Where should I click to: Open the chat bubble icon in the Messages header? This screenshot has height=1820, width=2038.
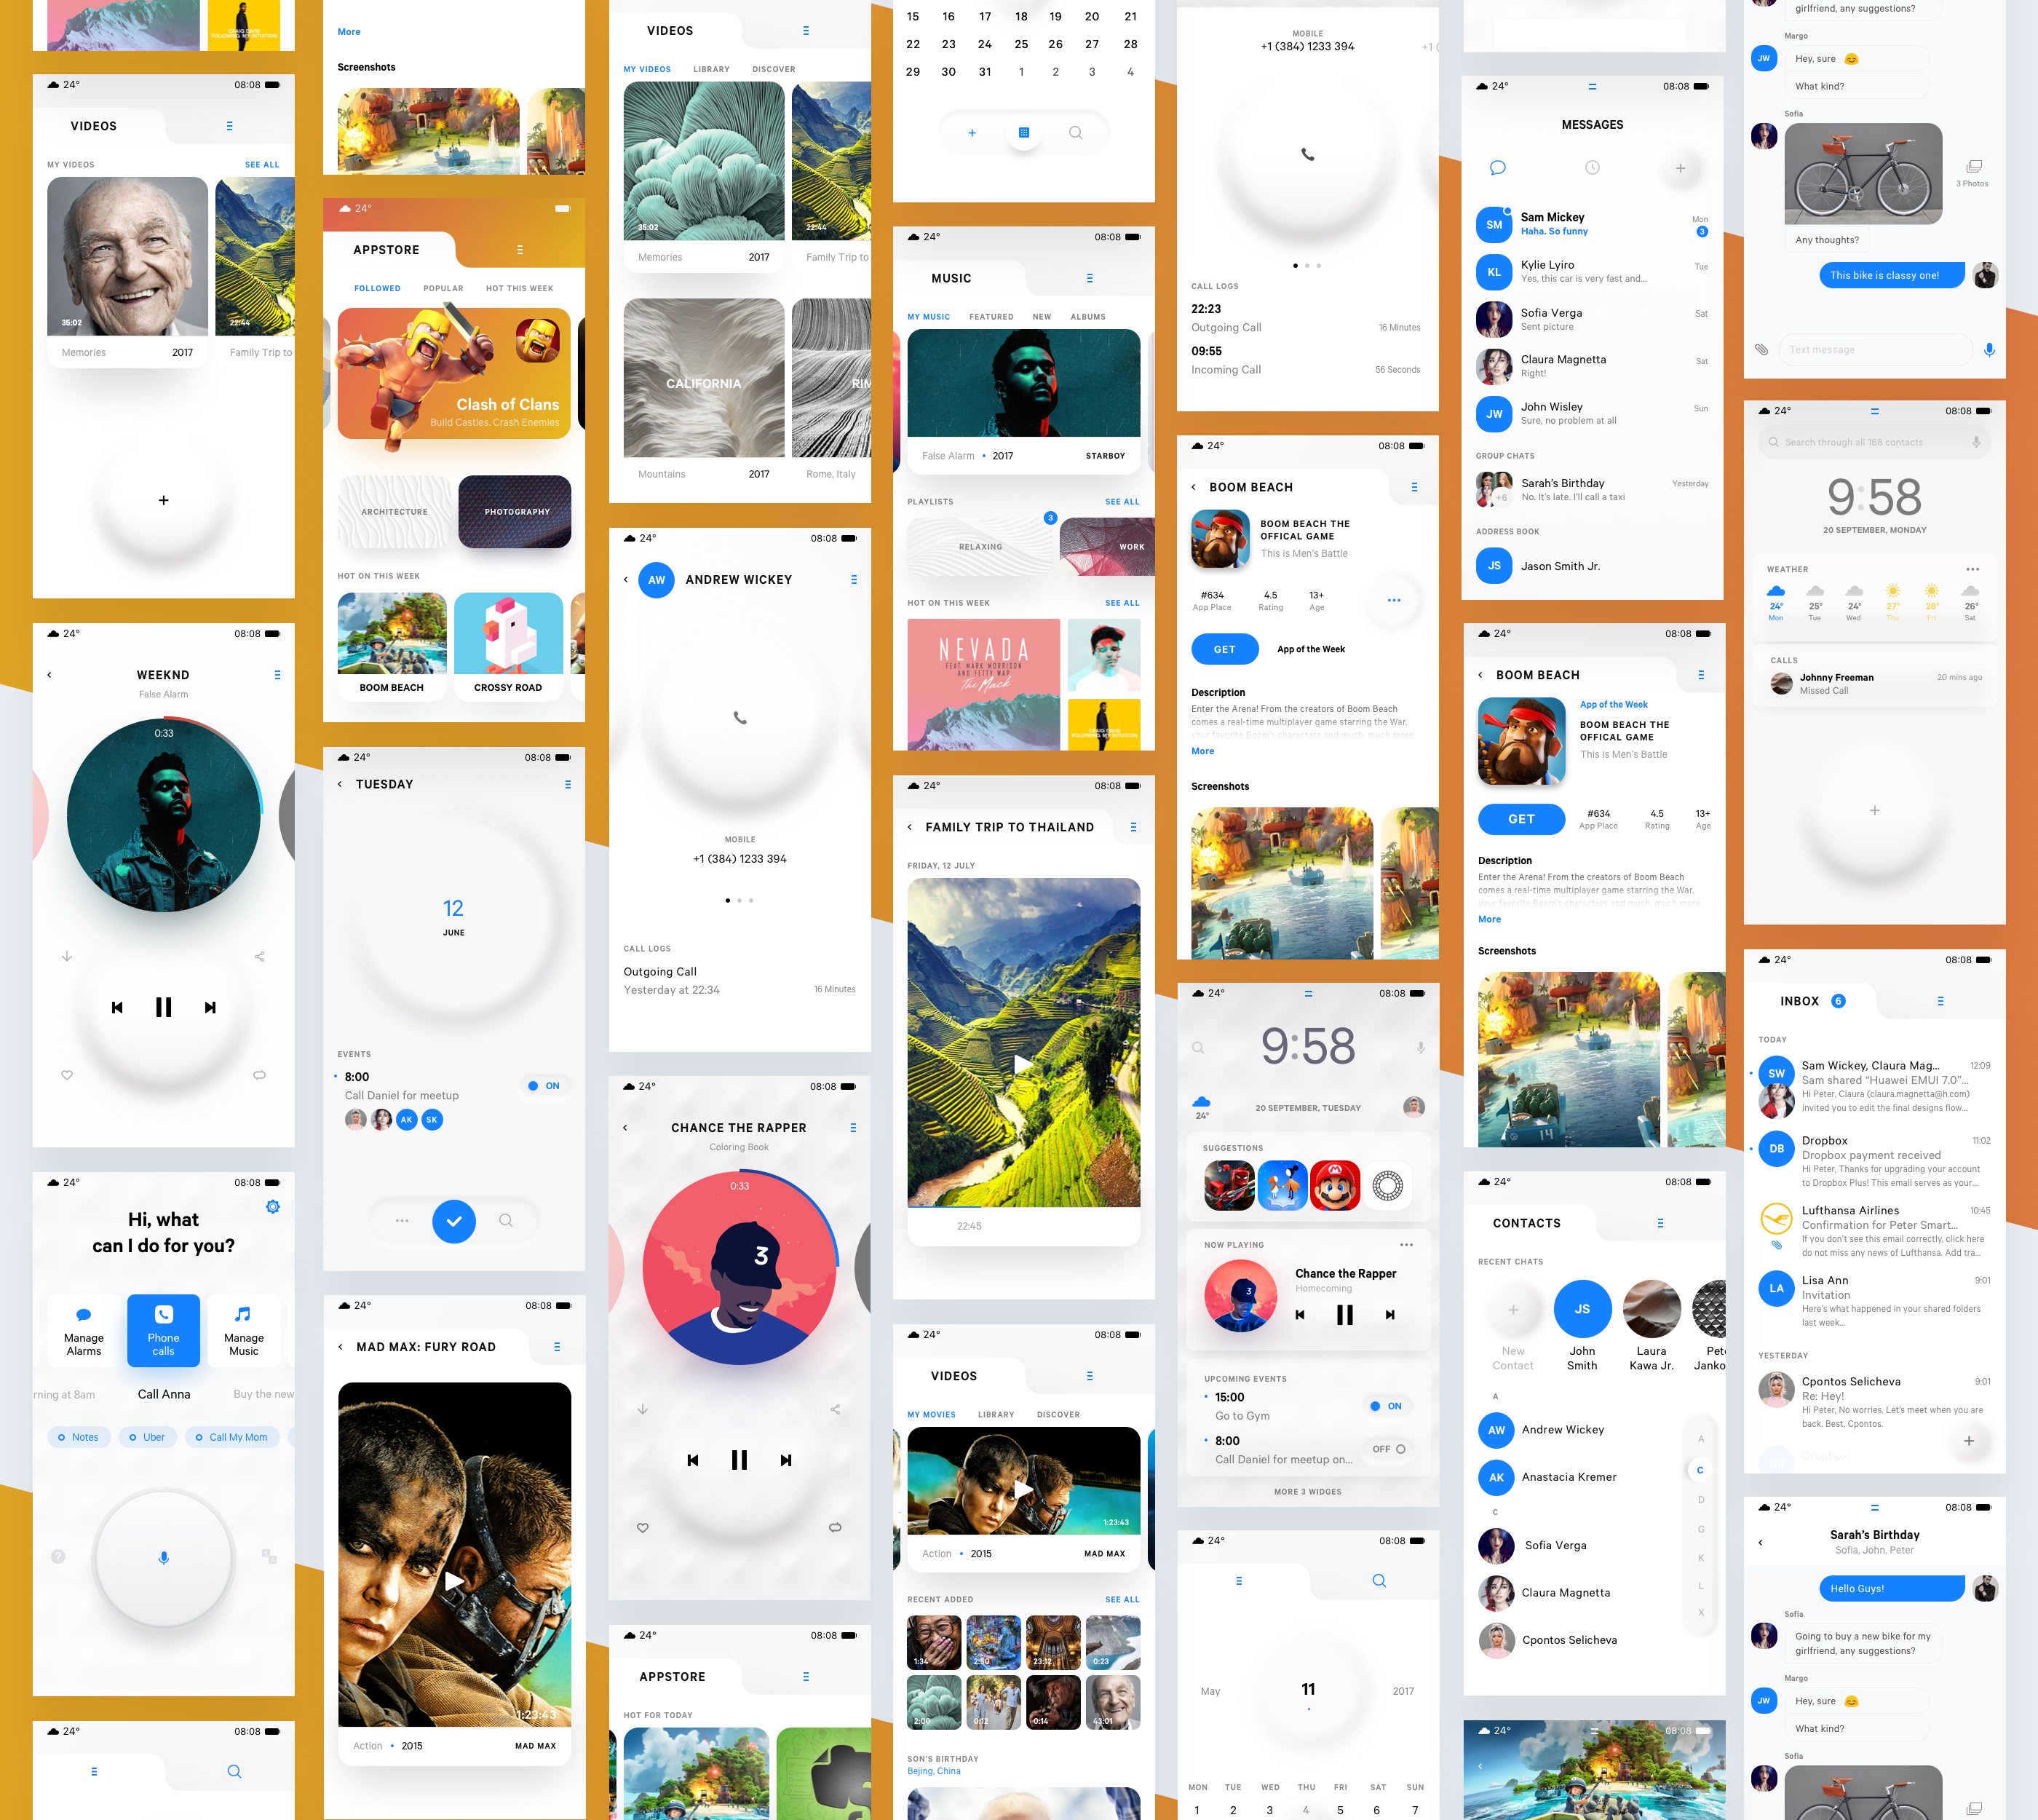click(1497, 168)
